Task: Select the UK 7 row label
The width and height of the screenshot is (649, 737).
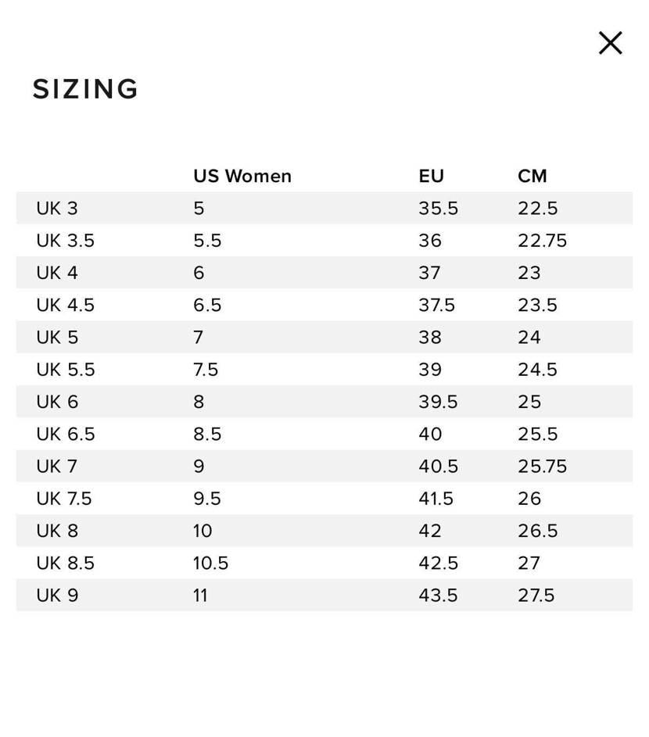Action: pyautogui.click(x=57, y=467)
